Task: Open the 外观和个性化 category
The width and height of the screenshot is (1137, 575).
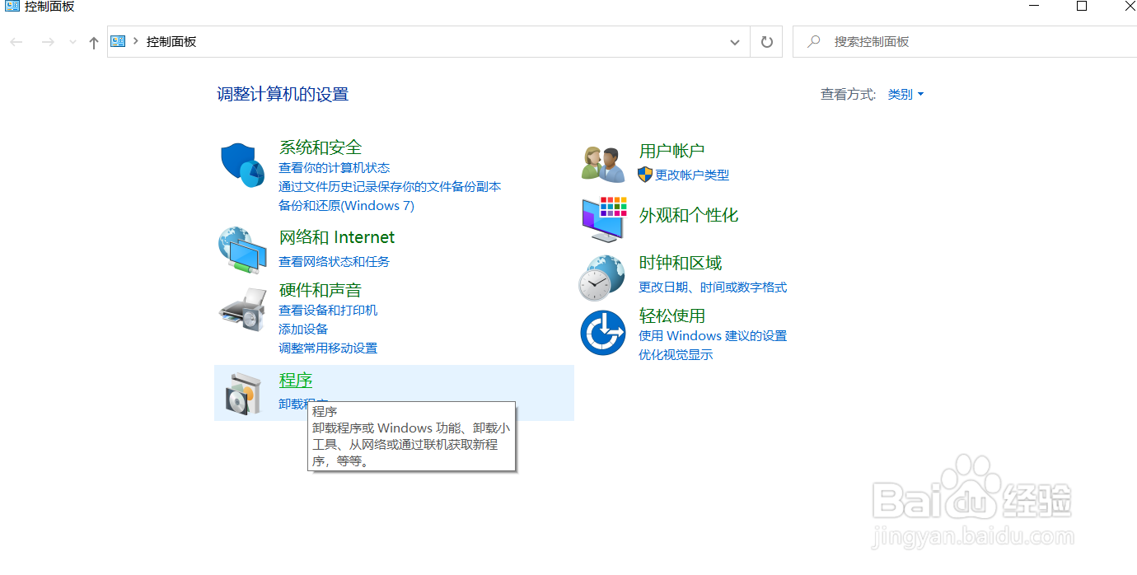Action: click(x=689, y=215)
